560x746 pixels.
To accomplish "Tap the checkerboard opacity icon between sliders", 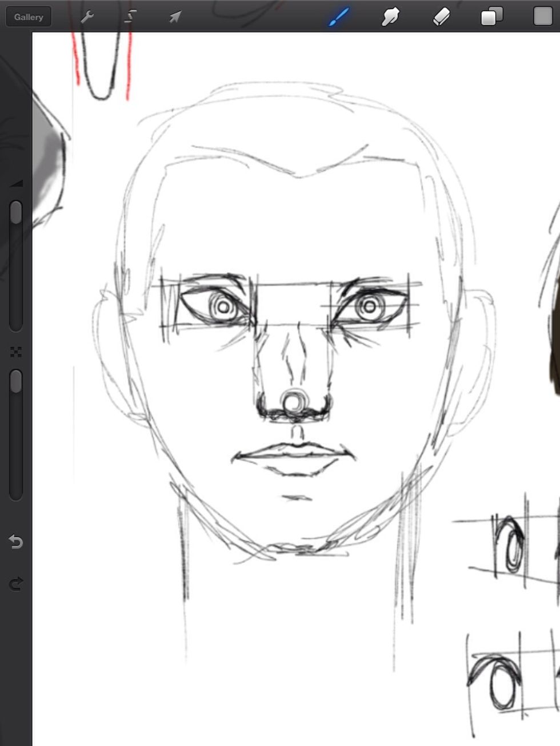I will (x=16, y=352).
